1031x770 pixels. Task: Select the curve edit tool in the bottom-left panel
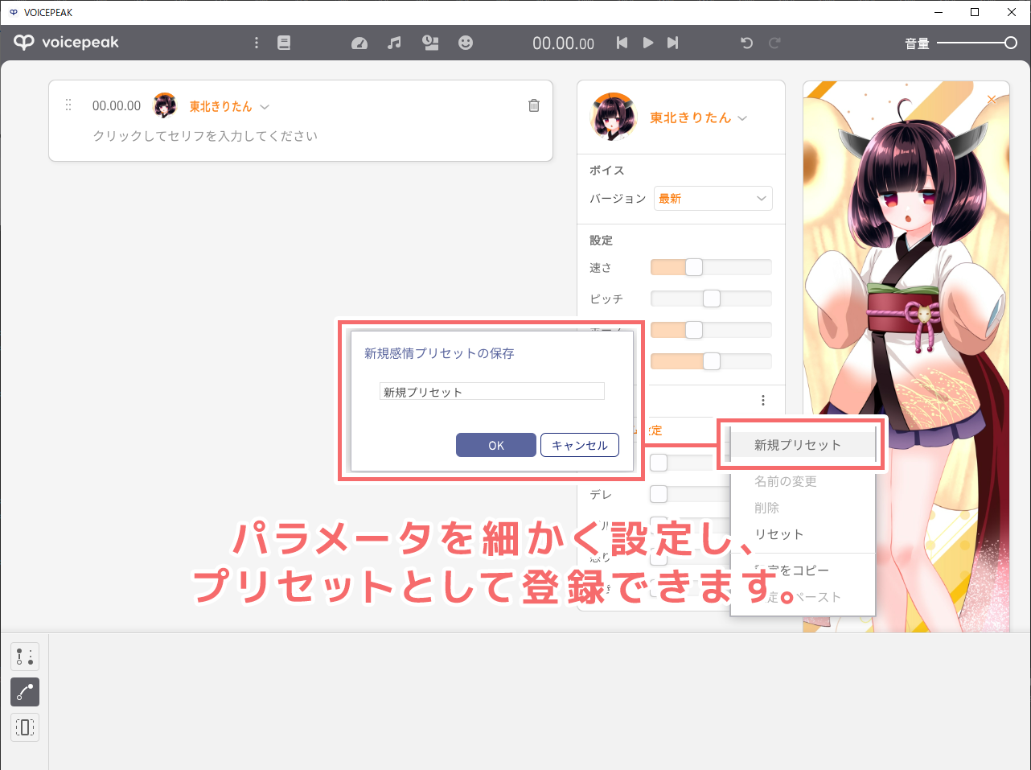pos(25,692)
